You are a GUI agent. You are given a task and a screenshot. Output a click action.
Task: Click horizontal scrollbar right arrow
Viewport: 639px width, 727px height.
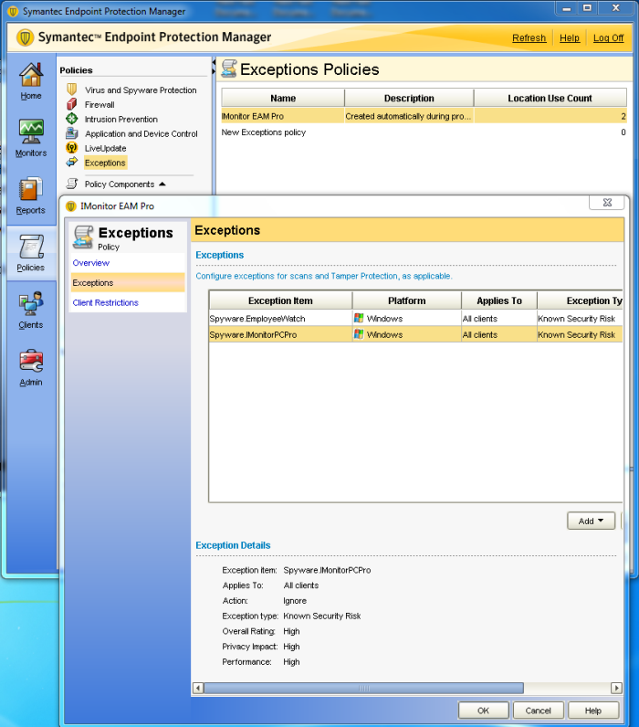click(616, 688)
